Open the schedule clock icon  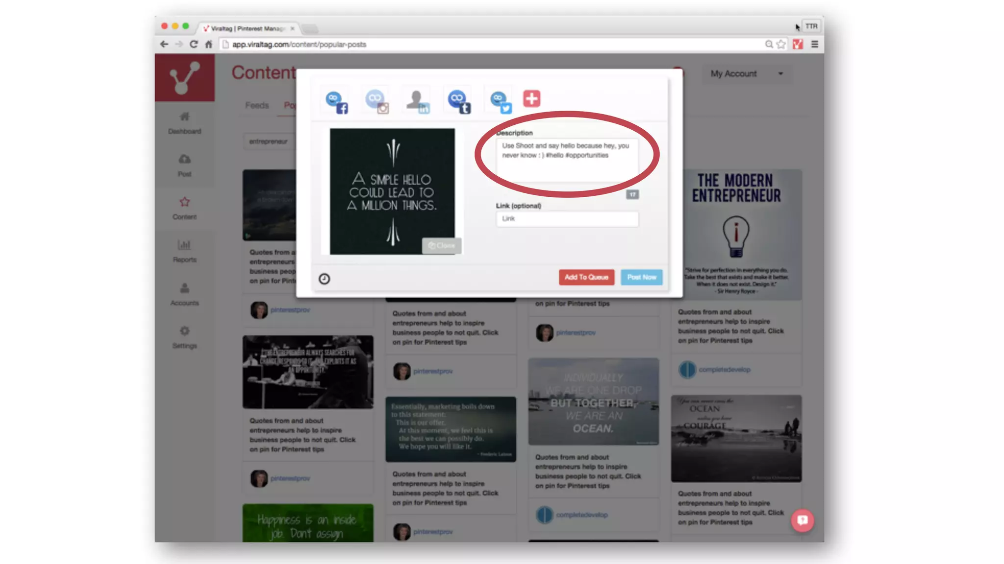click(324, 279)
